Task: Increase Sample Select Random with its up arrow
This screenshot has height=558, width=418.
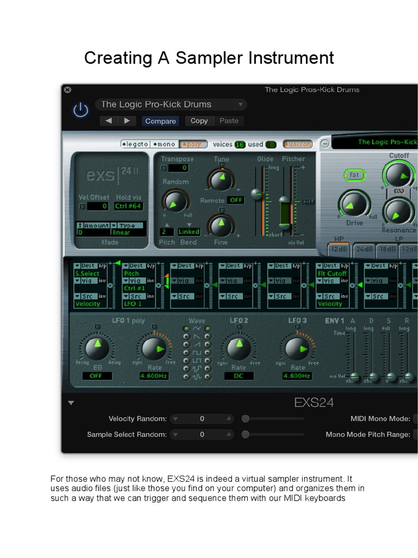Action: point(229,434)
